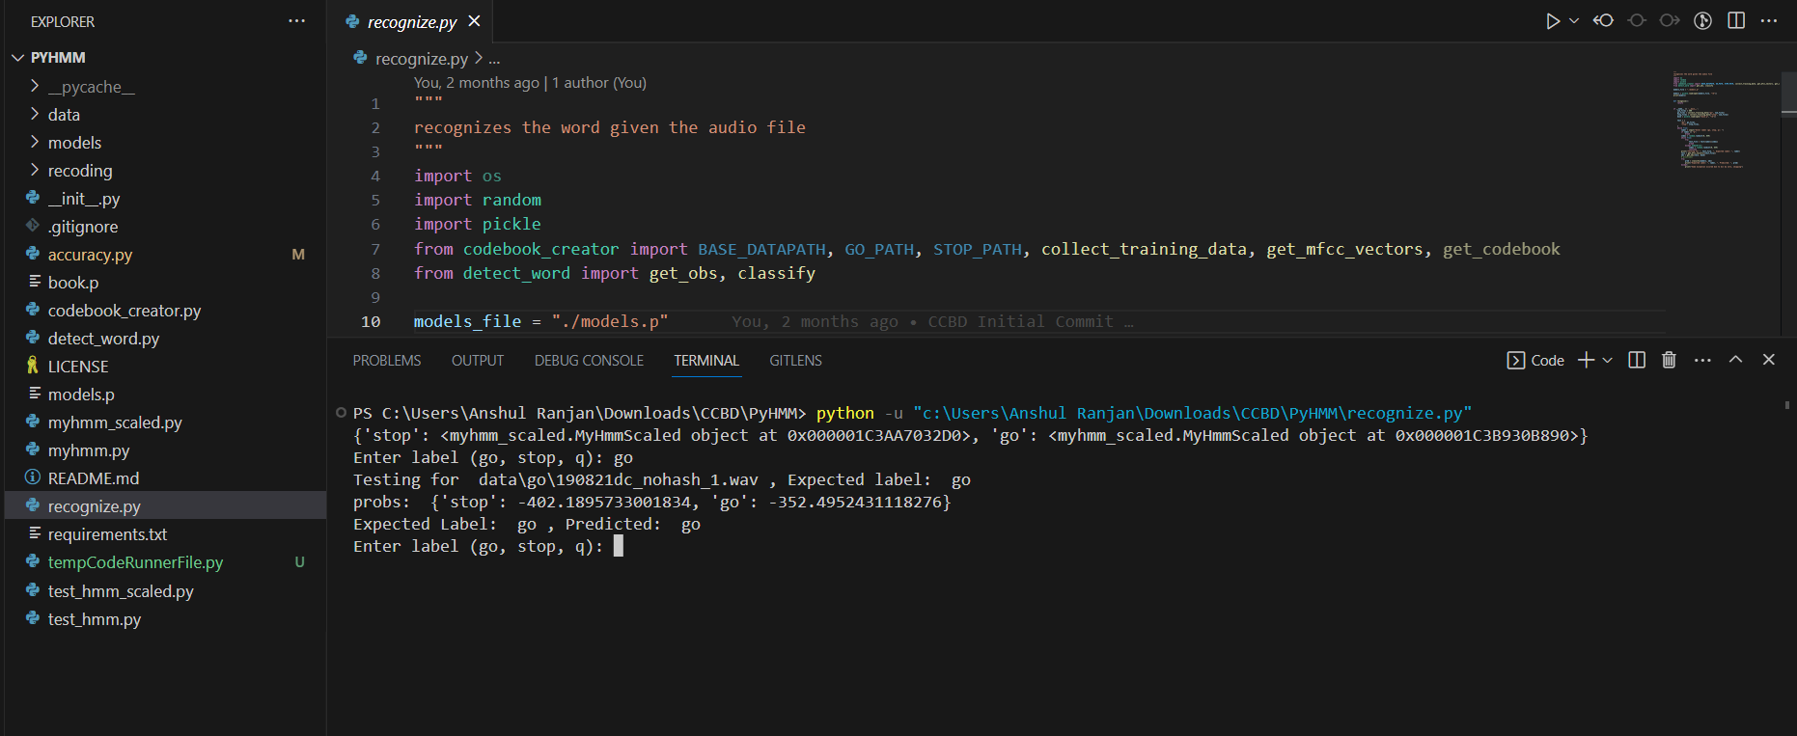Click the breadcrumb ellipsis symbol segment
This screenshot has width=1797, height=736.
click(x=494, y=59)
